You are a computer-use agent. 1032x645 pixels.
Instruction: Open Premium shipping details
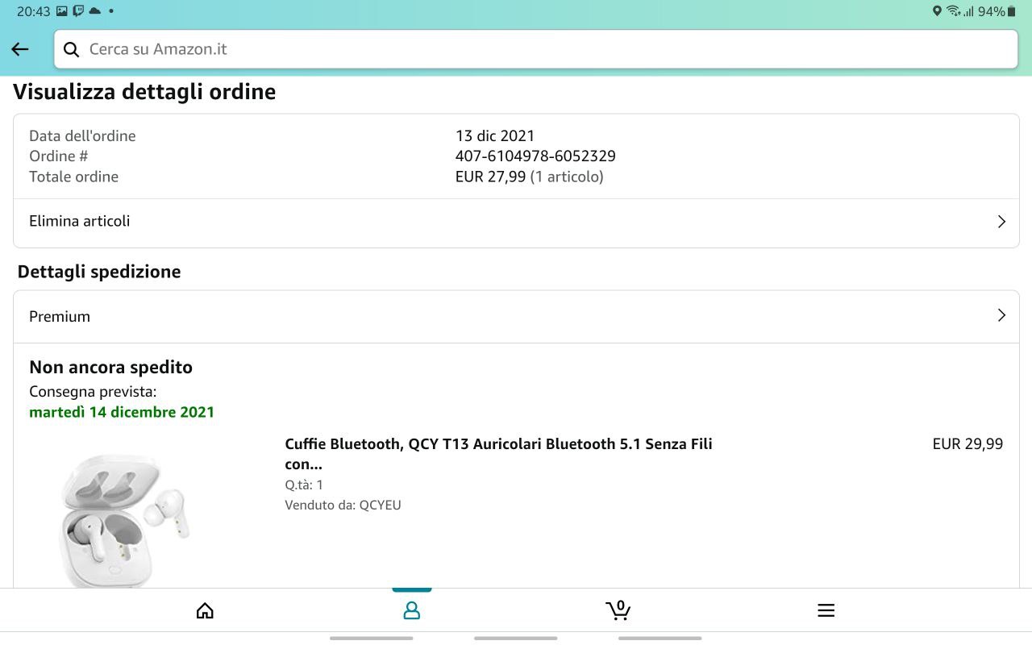coord(516,316)
